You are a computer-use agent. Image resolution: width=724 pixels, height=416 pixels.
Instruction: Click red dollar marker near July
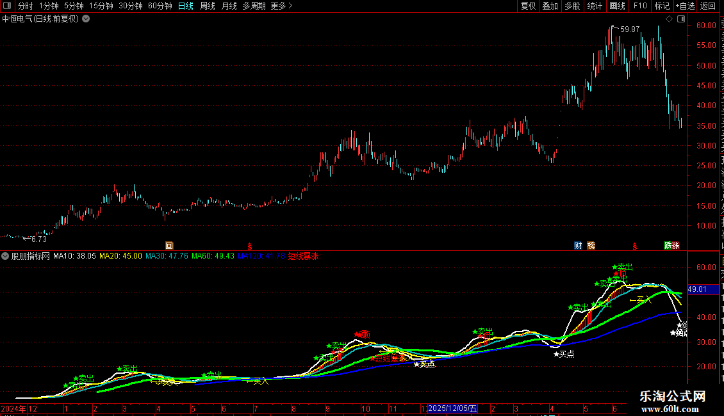(x=250, y=246)
